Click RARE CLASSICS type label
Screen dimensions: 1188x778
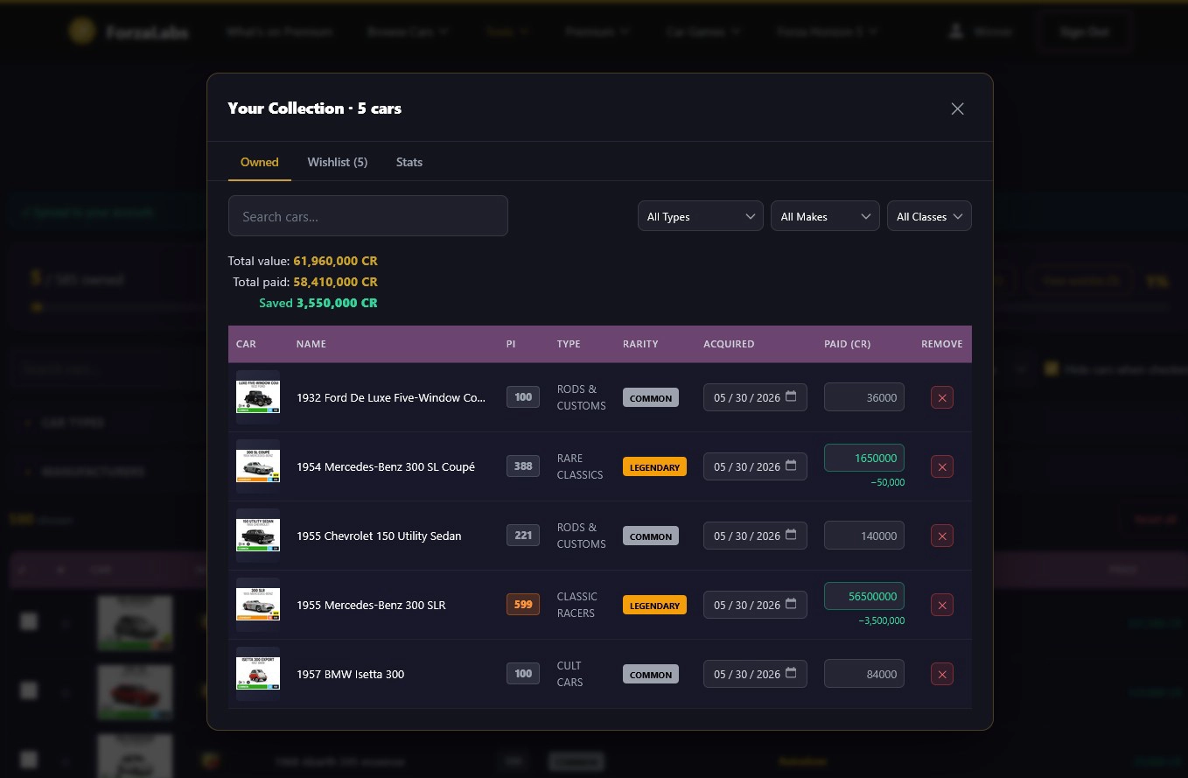580,466
